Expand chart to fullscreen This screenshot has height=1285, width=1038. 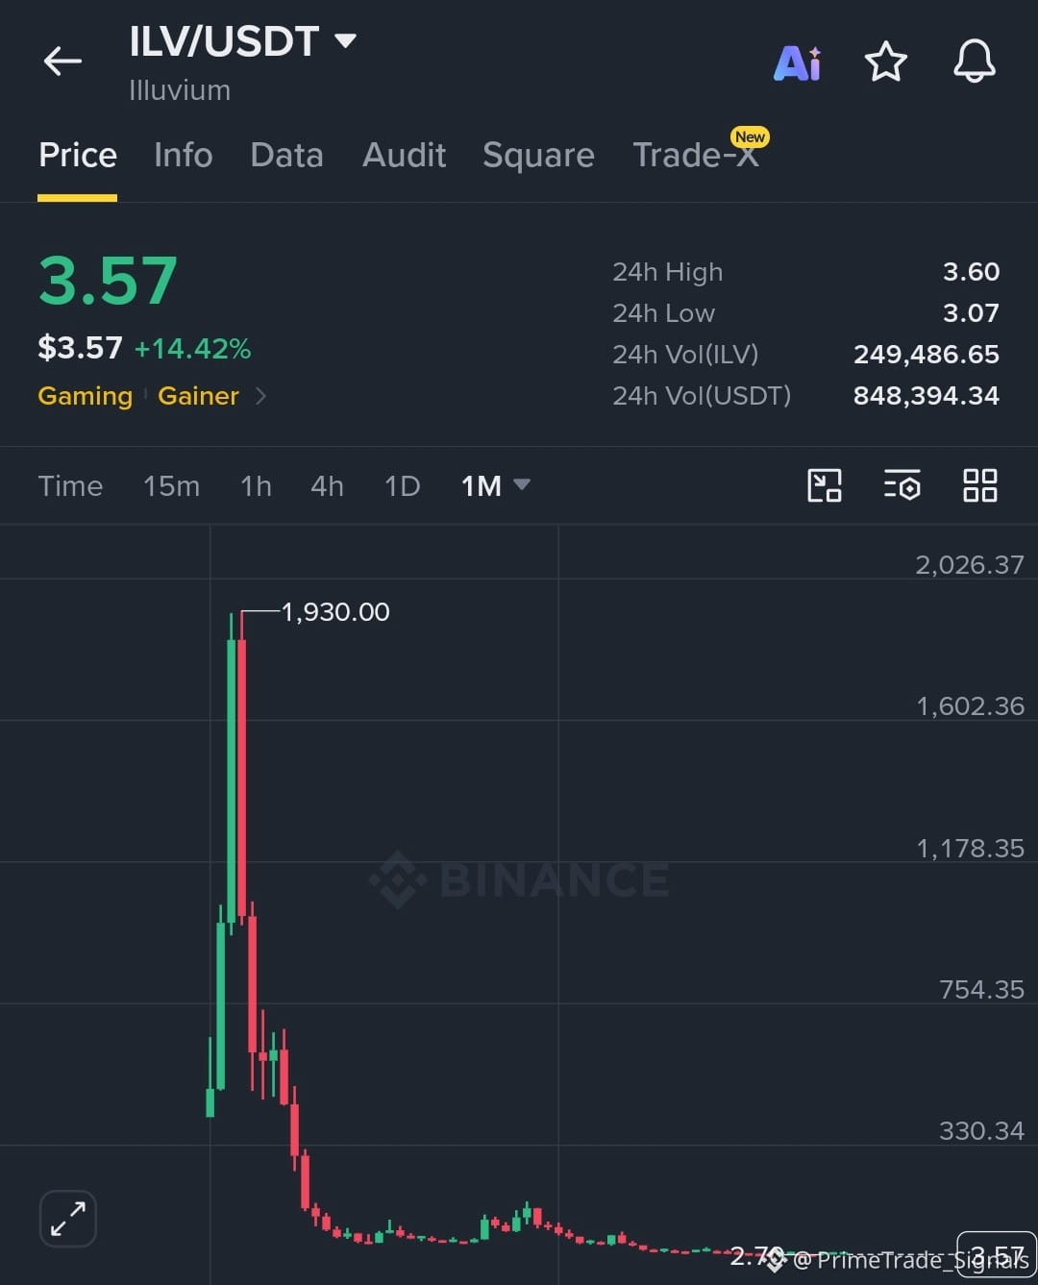(x=68, y=1219)
